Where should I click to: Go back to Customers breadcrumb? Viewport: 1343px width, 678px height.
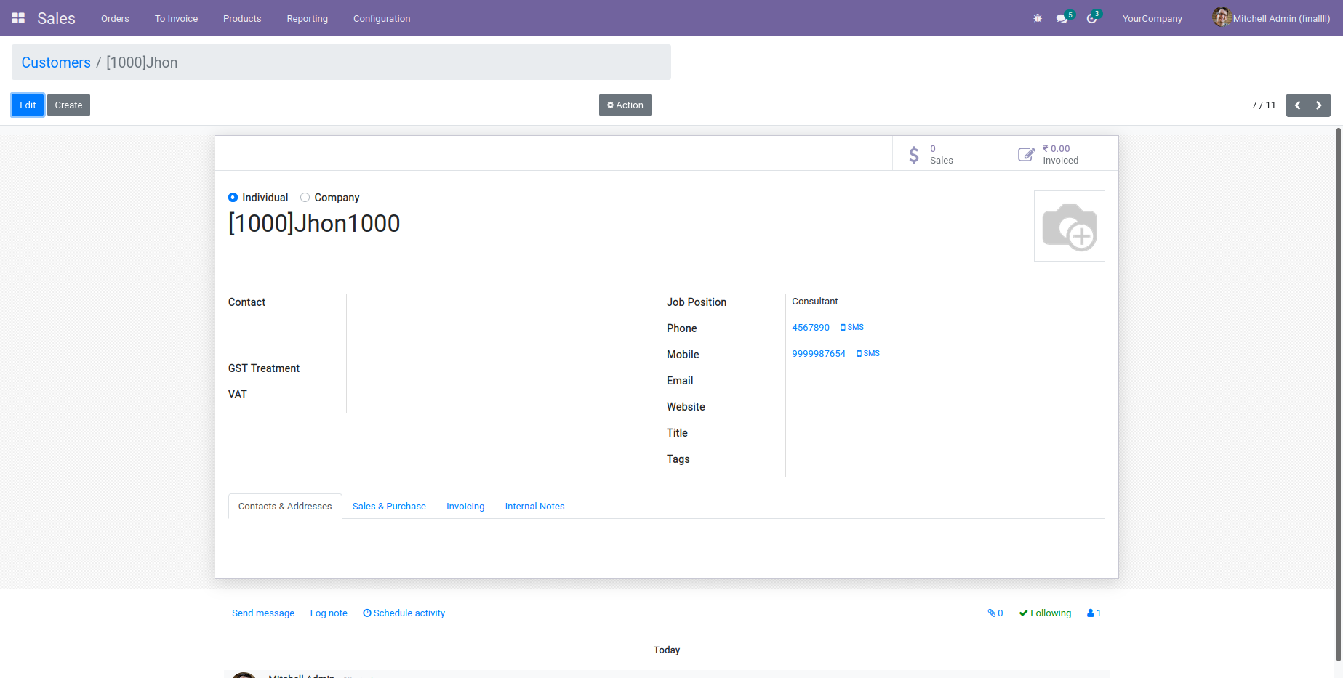(56, 62)
